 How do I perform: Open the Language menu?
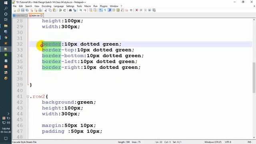click(x=59, y=6)
